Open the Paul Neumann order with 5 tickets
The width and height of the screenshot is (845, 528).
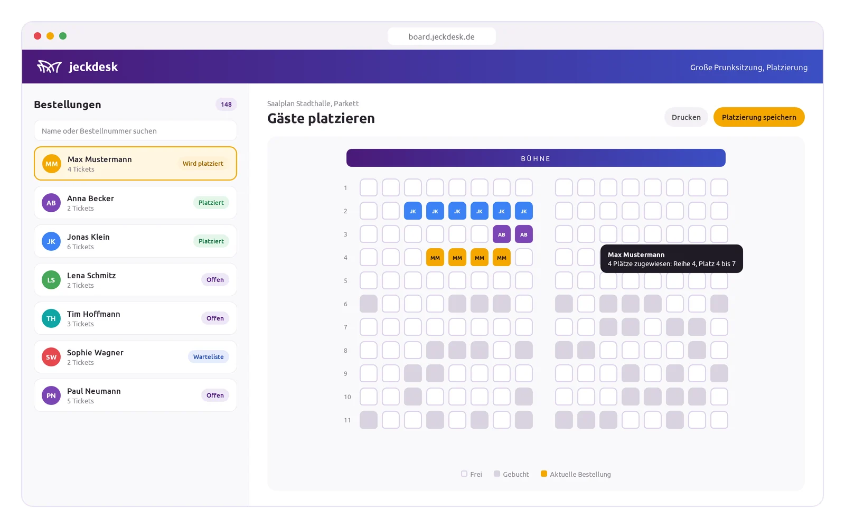tap(135, 395)
